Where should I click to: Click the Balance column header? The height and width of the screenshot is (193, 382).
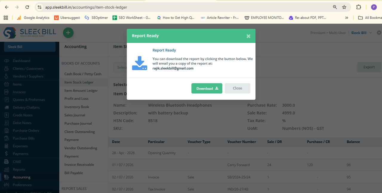[353, 142]
